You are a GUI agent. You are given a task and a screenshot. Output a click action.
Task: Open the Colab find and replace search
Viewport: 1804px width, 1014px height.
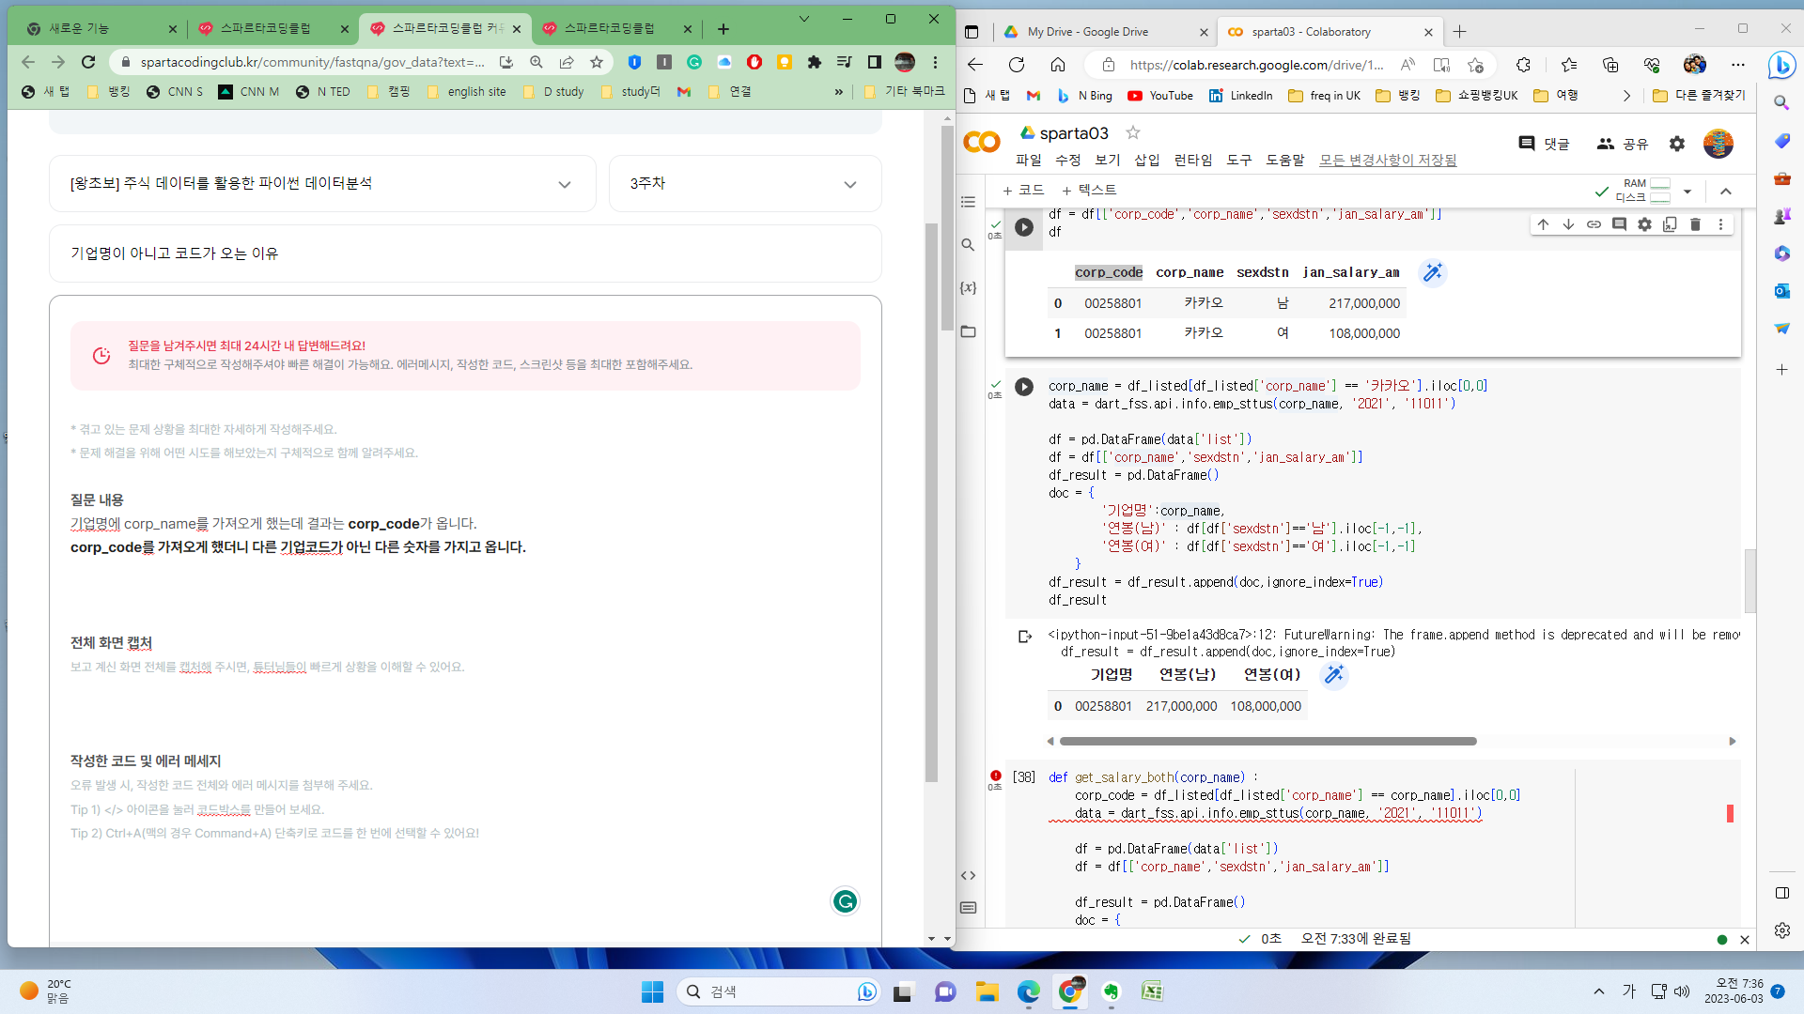[969, 245]
